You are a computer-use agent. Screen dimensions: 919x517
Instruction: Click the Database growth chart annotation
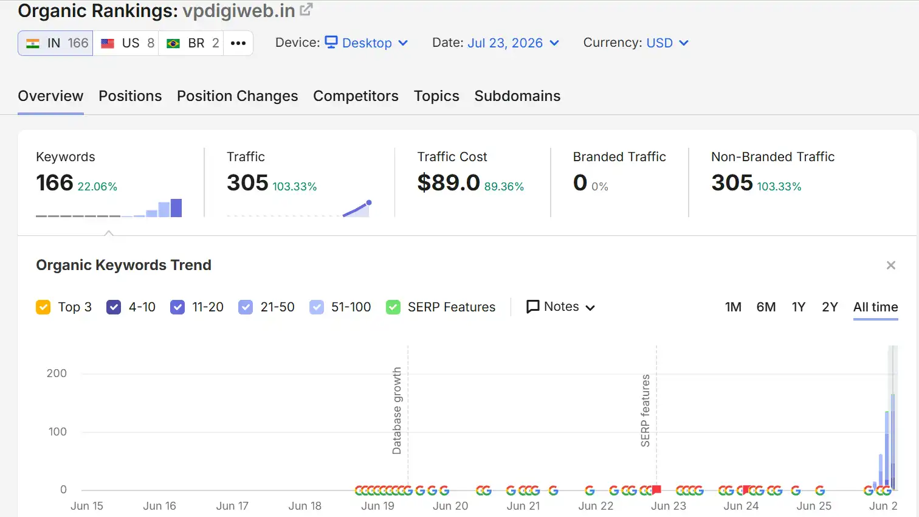coord(397,411)
